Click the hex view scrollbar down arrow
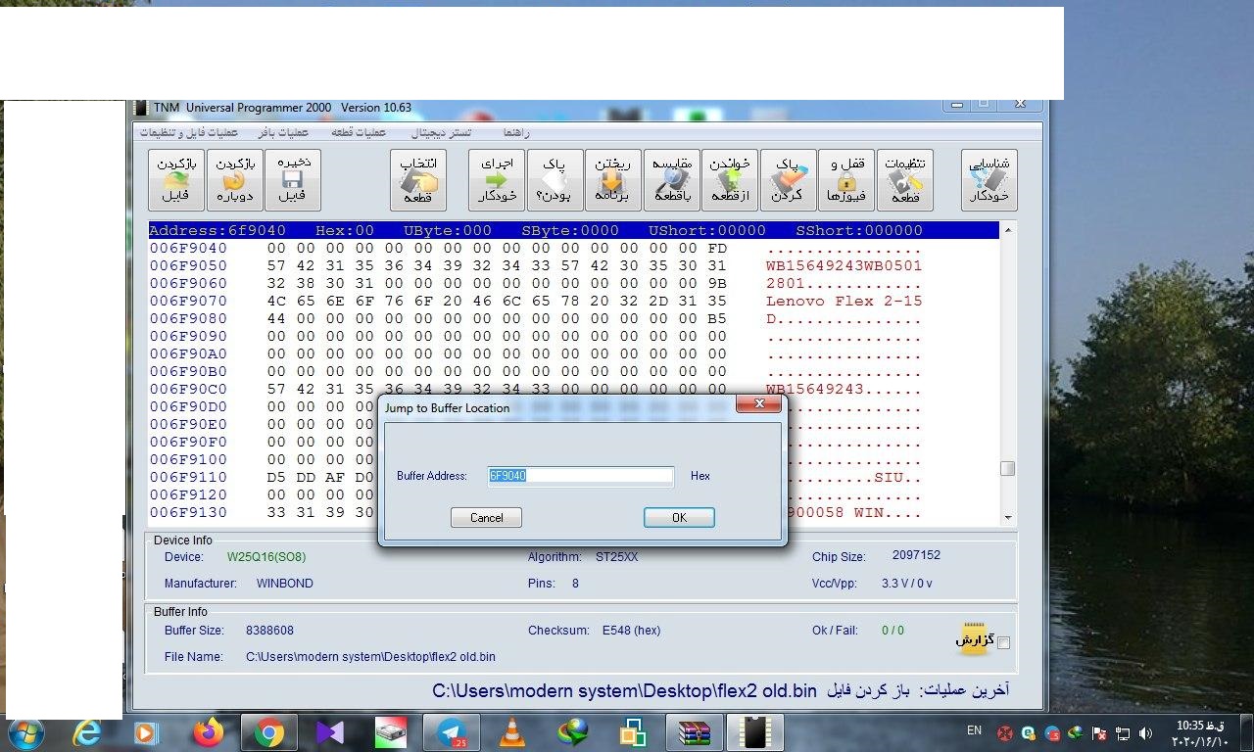Image resolution: width=1254 pixels, height=752 pixels. click(1007, 517)
